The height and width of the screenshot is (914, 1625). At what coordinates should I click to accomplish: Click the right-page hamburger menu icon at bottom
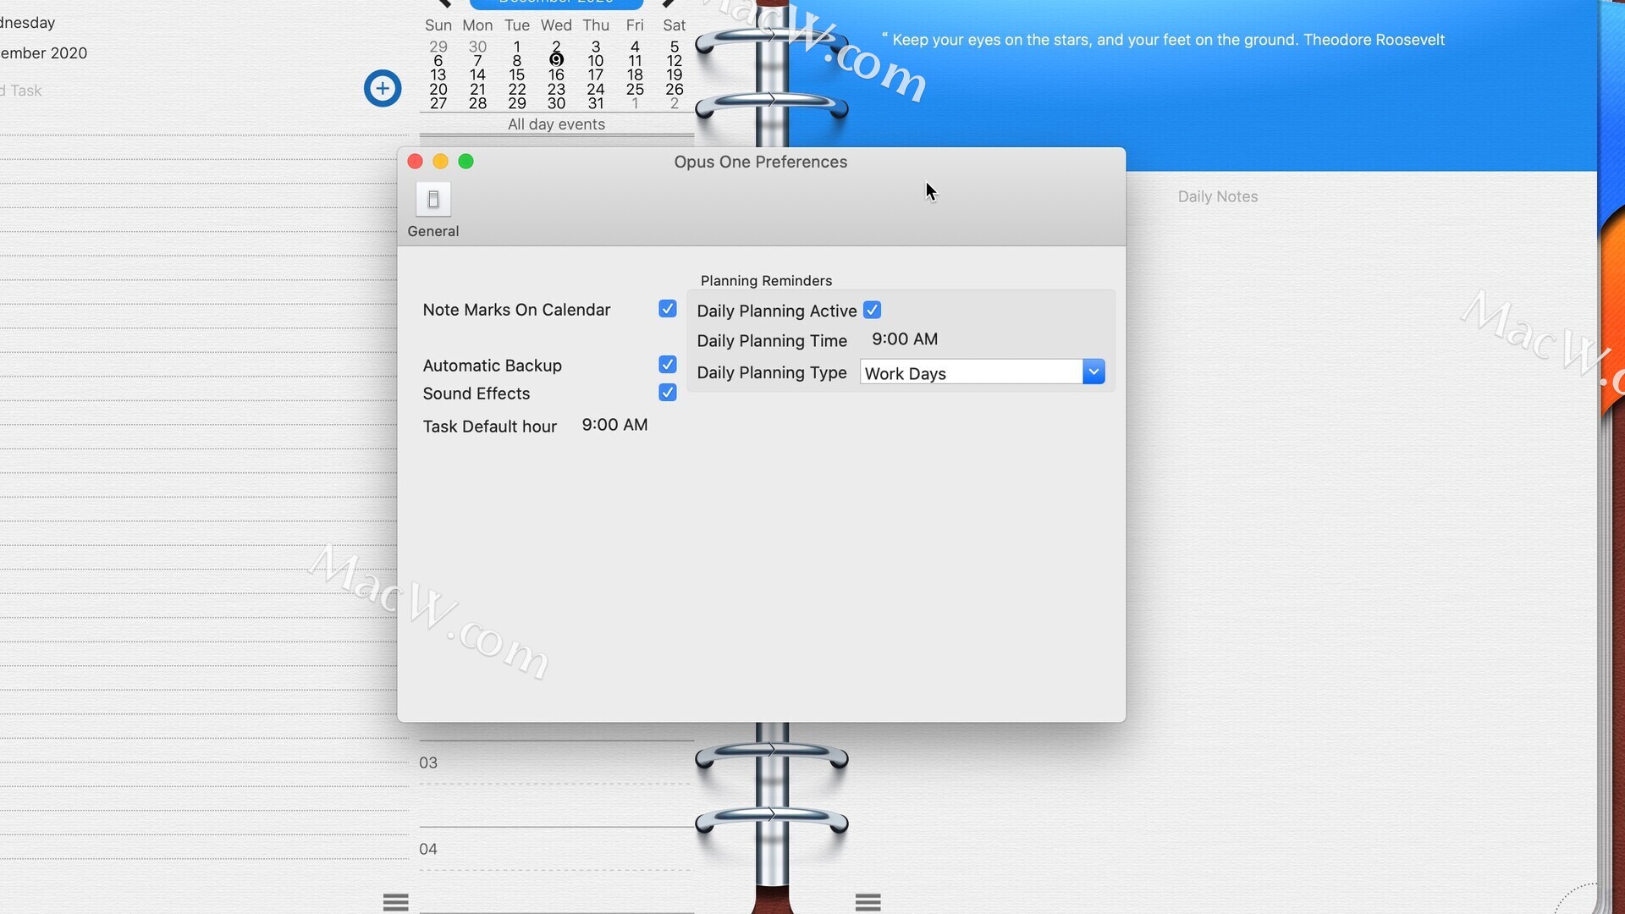868,902
